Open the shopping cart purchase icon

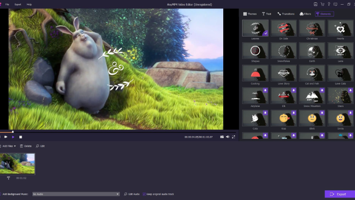[322, 4]
